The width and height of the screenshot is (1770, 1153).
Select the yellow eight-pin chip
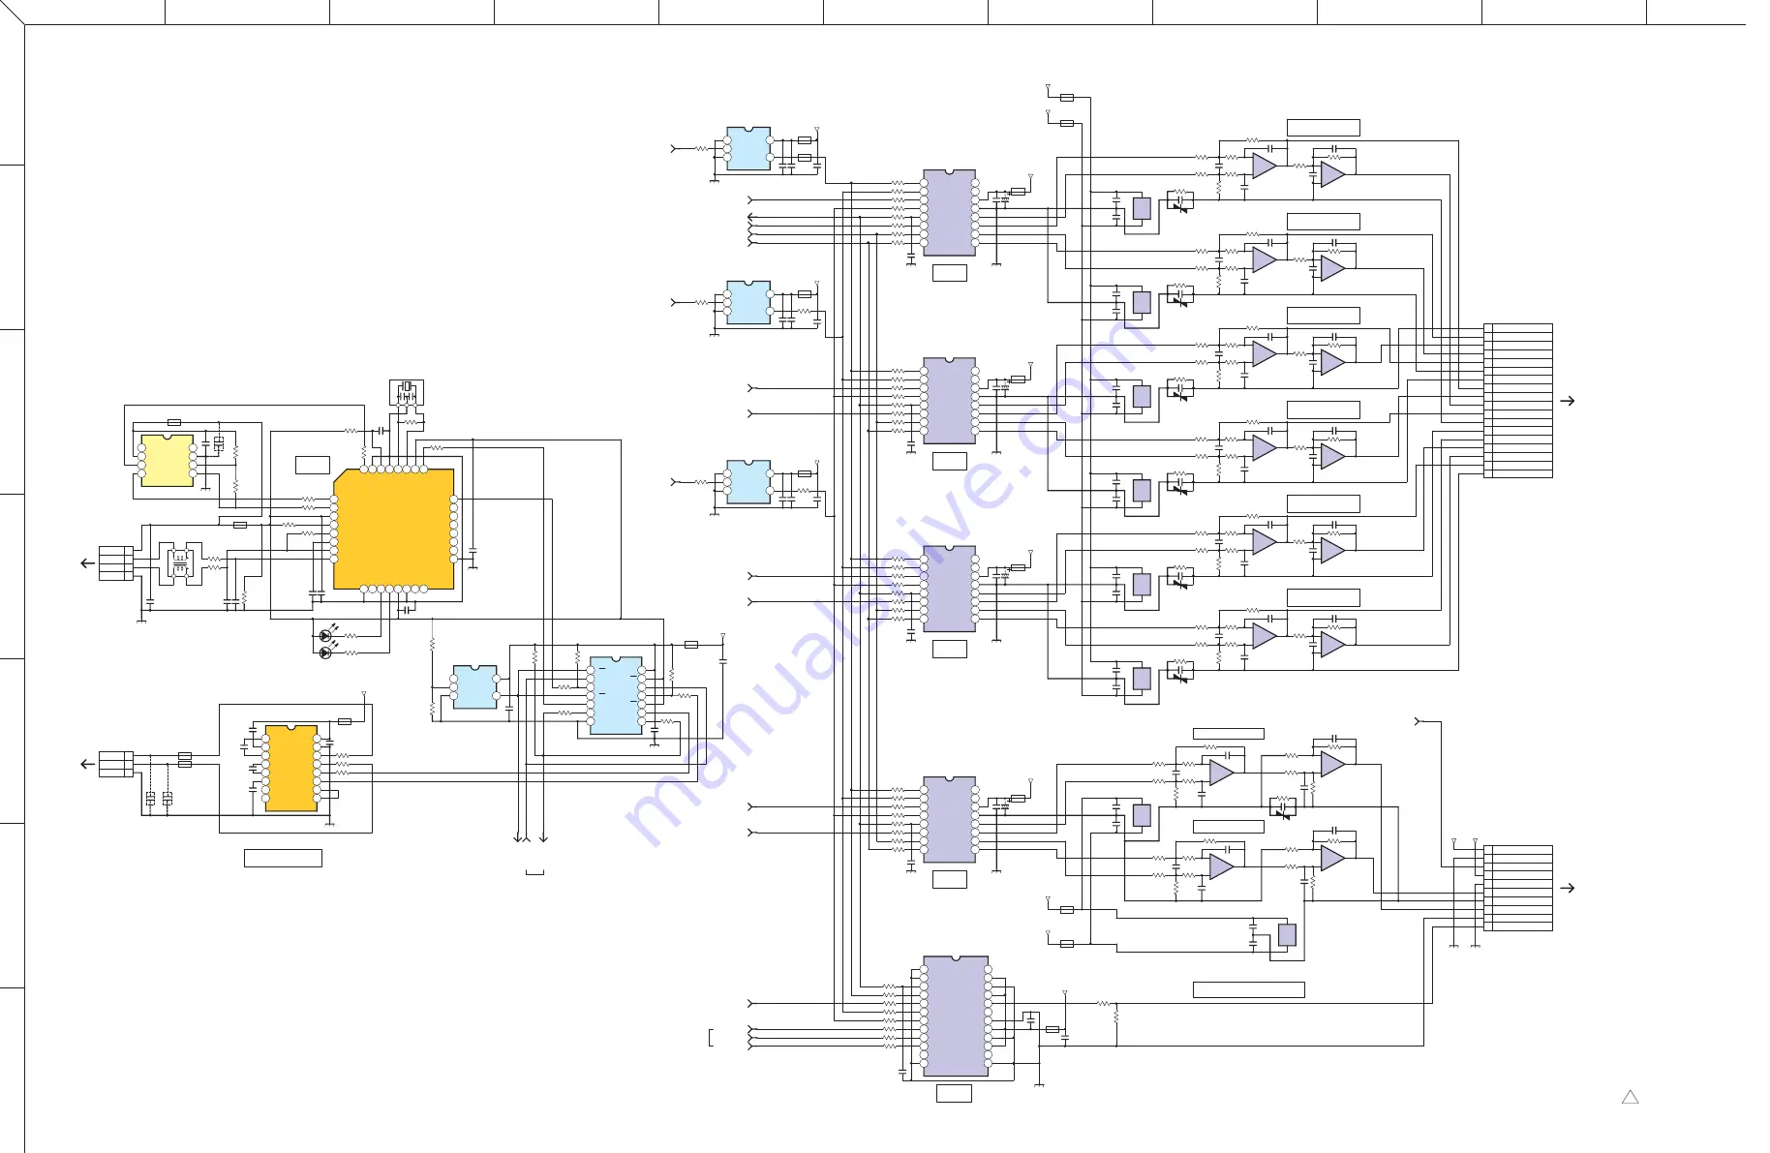pos(168,461)
